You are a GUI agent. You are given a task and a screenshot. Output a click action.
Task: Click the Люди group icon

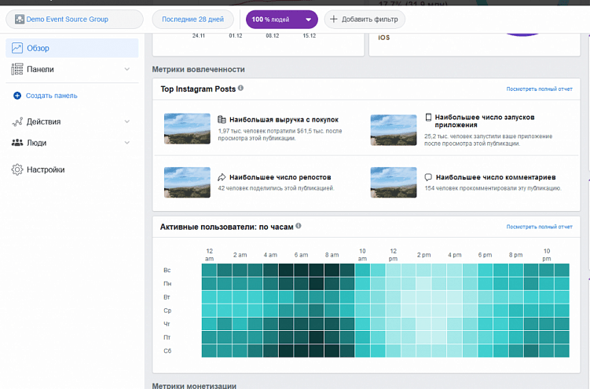pos(17,144)
